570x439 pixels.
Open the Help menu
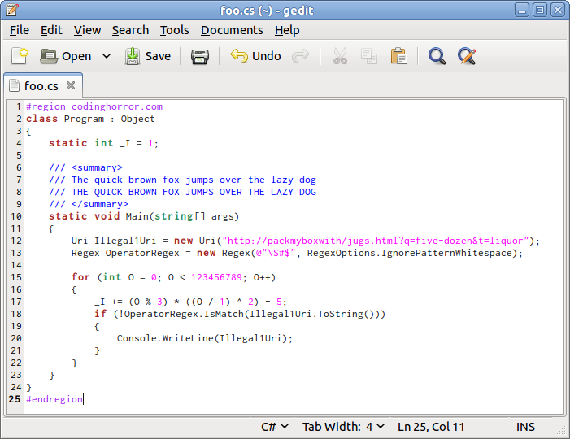287,30
